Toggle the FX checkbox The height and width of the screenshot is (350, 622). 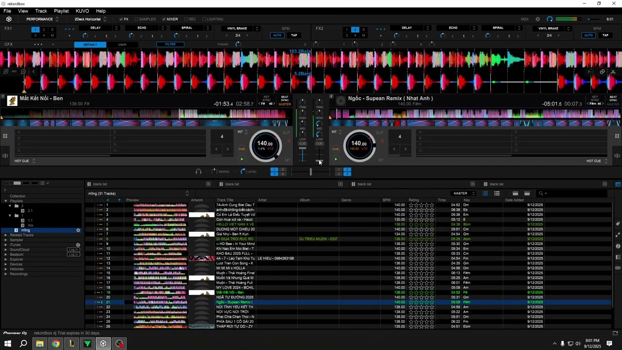click(x=121, y=19)
